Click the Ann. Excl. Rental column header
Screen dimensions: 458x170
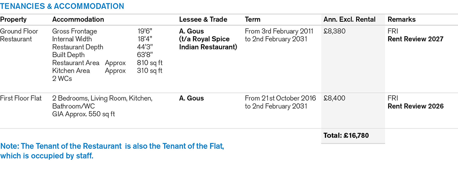point(349,19)
